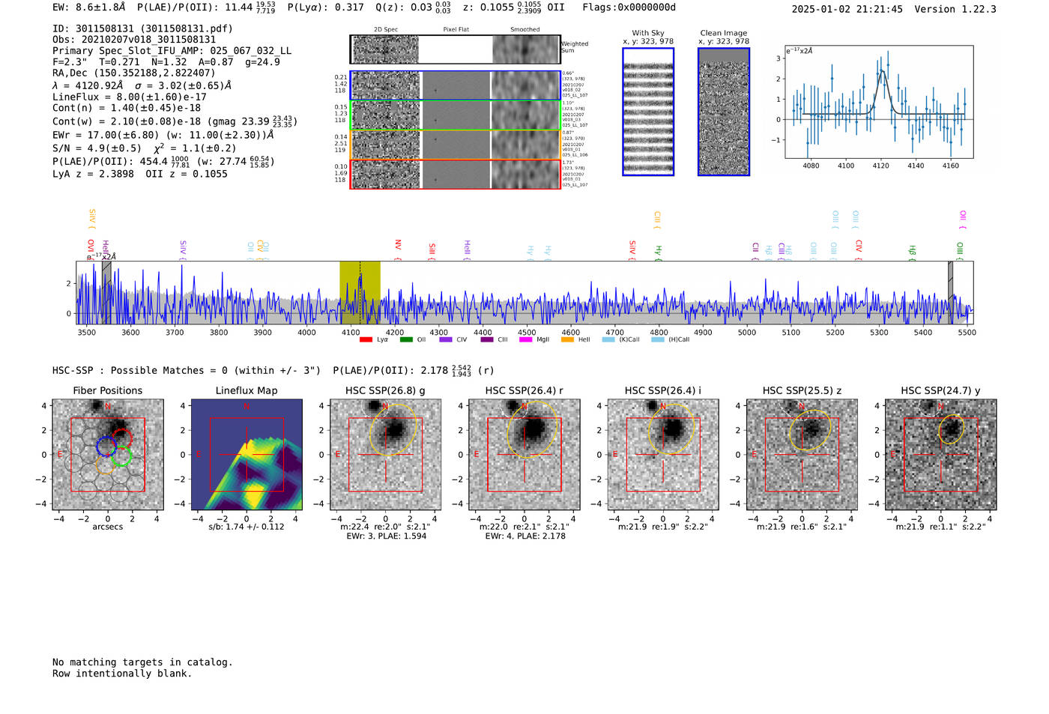The width and height of the screenshot is (1049, 714).
Task: Click the red Lyα legend swatch
Action: click(x=366, y=340)
